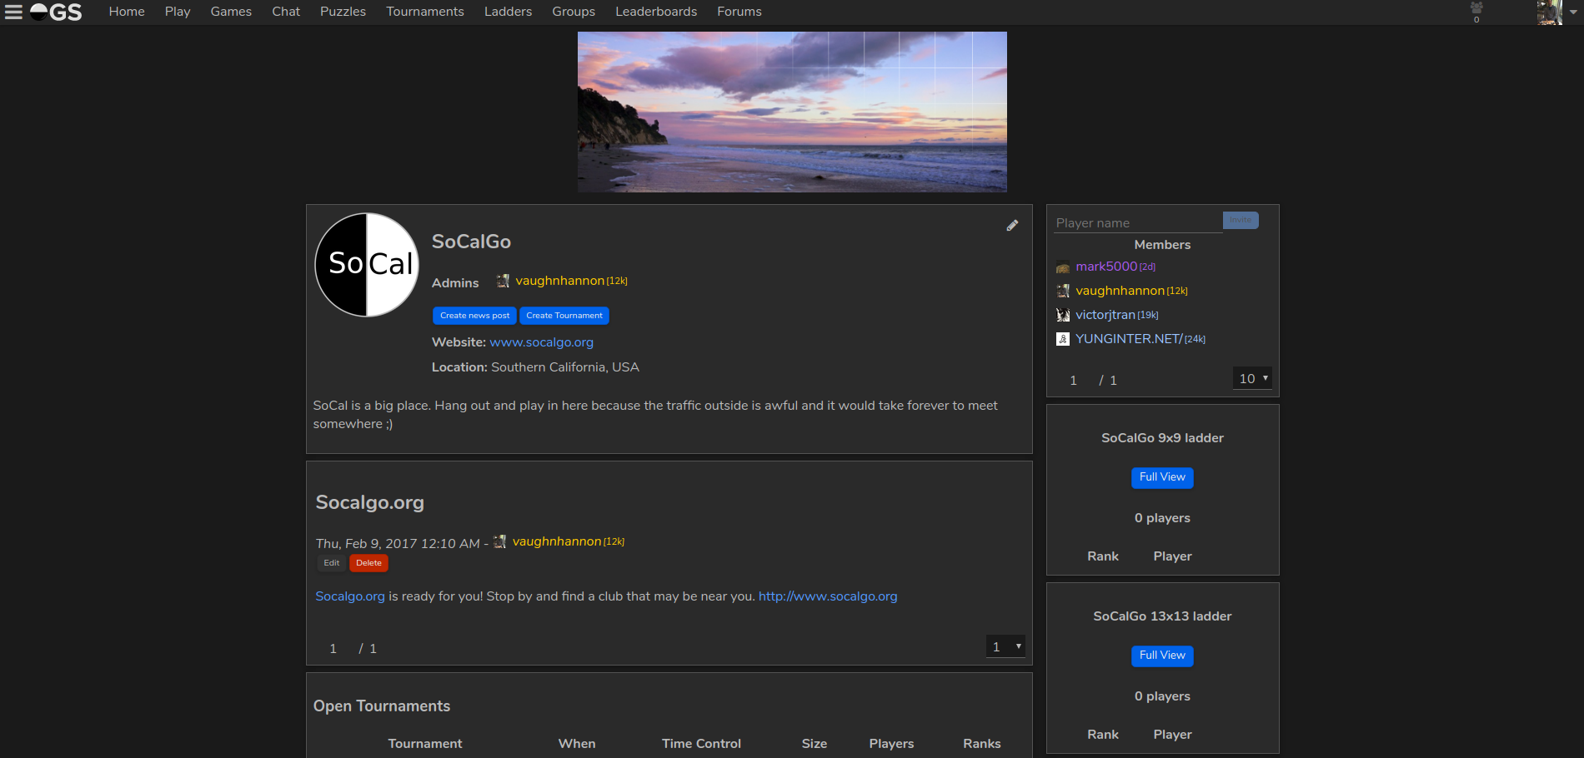Open Full View of SoCalGo 9x9 ladder
The width and height of the screenshot is (1584, 758).
1162,477
